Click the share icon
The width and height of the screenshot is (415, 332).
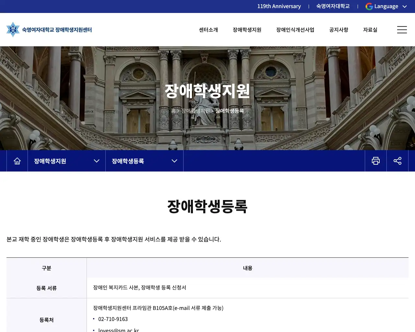point(397,161)
